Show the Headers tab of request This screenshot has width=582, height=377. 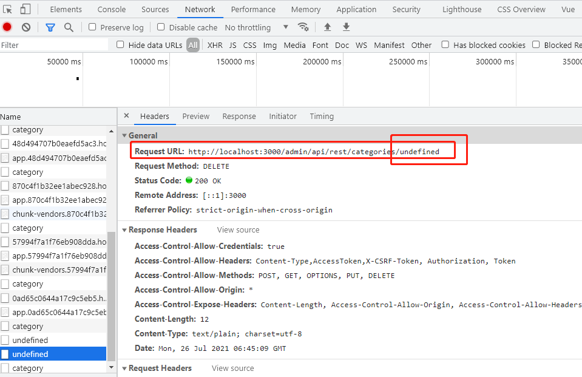click(x=154, y=117)
